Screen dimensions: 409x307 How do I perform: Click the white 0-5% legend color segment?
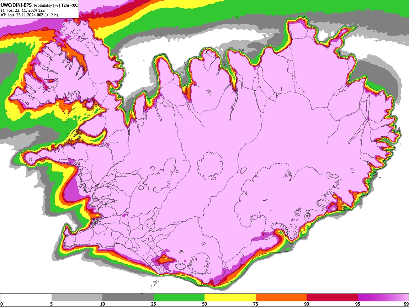[x=26, y=298]
